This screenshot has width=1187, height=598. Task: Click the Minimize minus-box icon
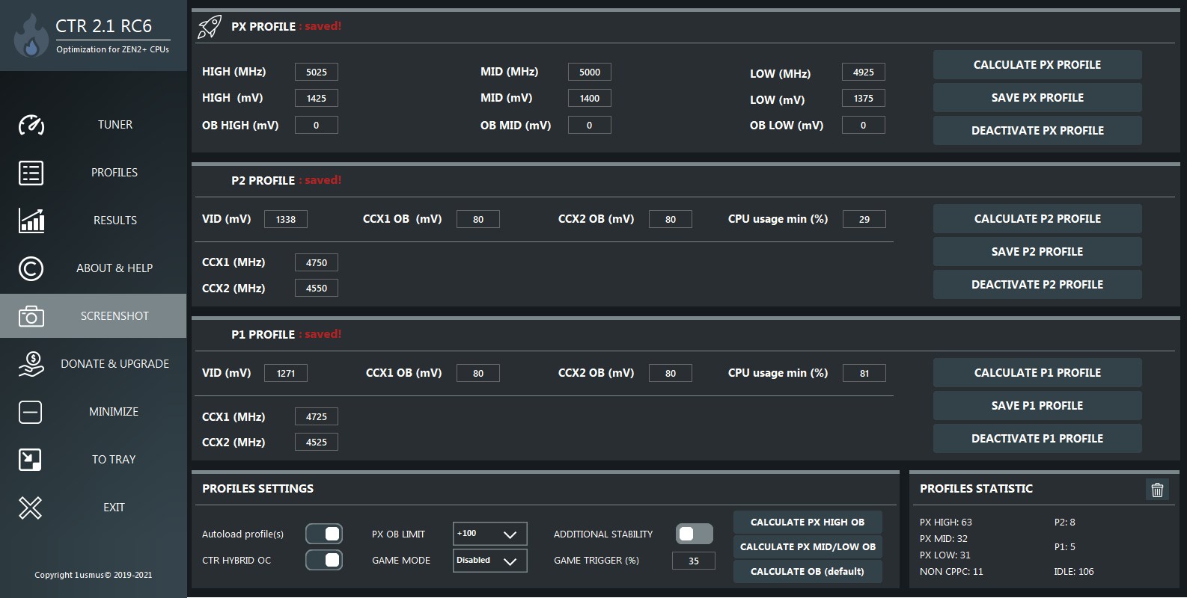(30, 412)
